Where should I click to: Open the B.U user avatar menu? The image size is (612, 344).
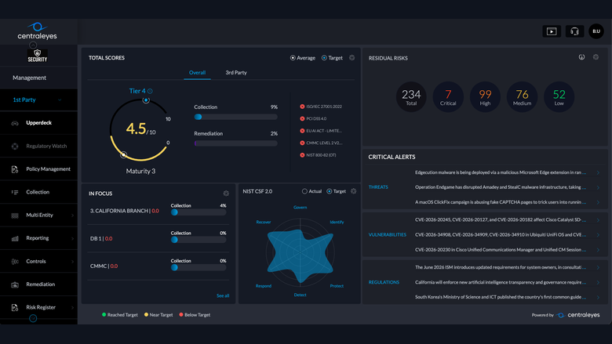tap(596, 31)
